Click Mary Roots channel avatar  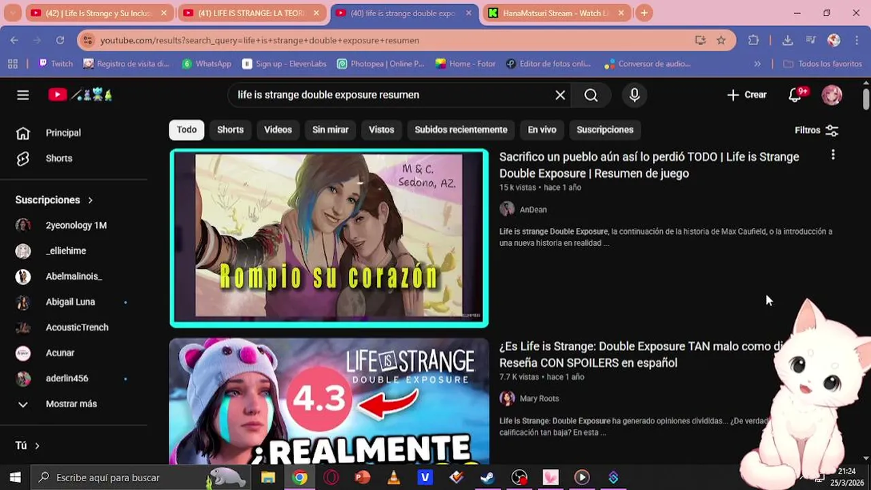507,398
